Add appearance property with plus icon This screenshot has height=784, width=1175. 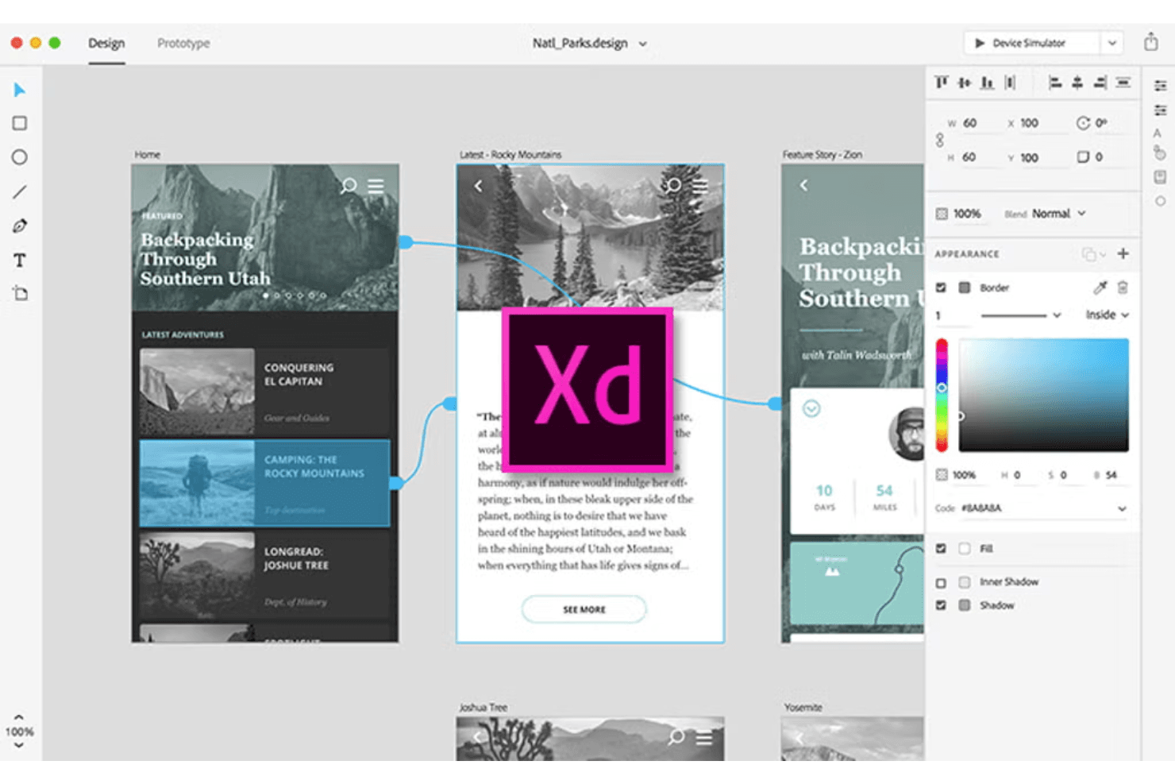point(1123,253)
